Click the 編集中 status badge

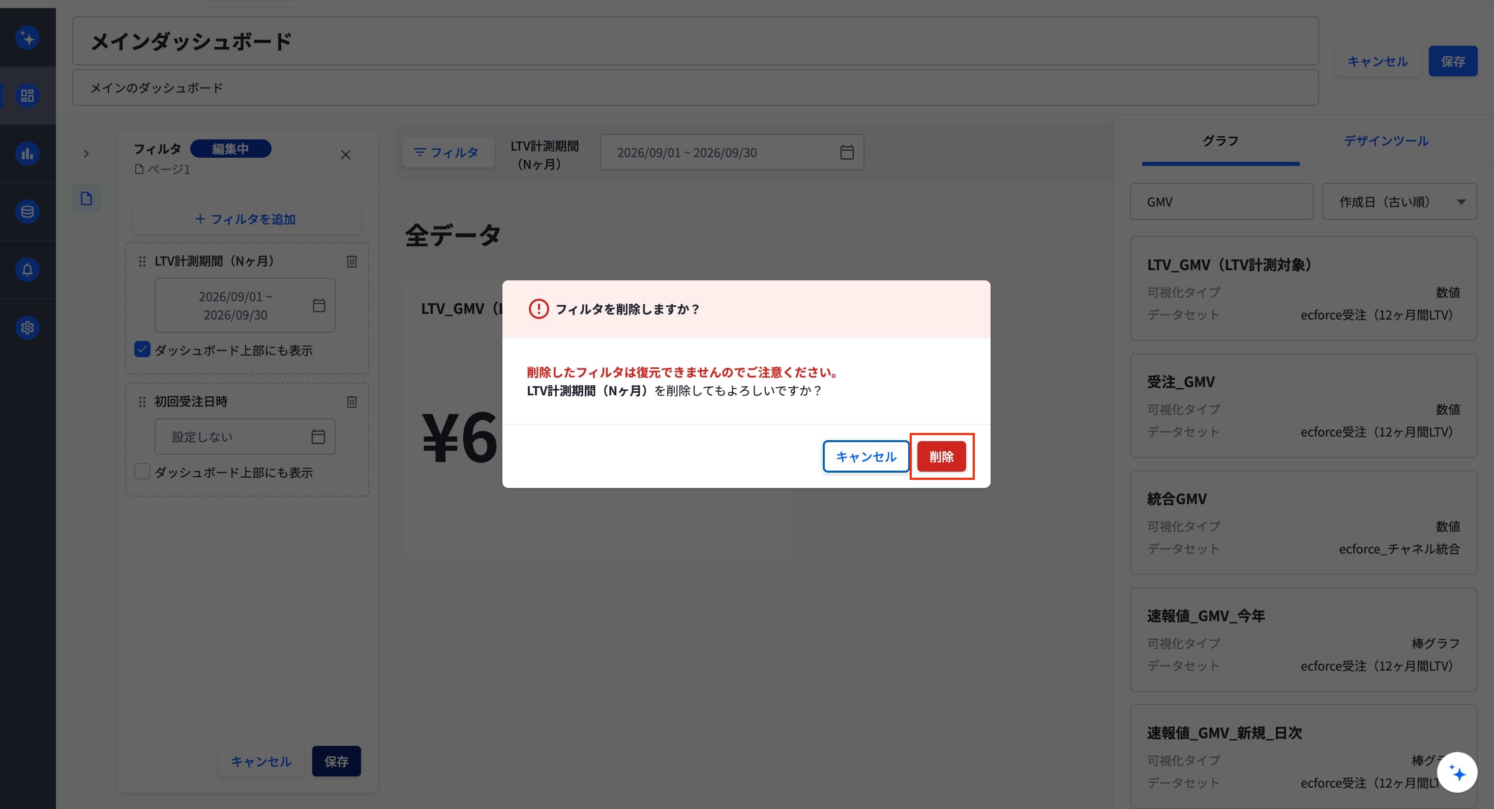[230, 149]
